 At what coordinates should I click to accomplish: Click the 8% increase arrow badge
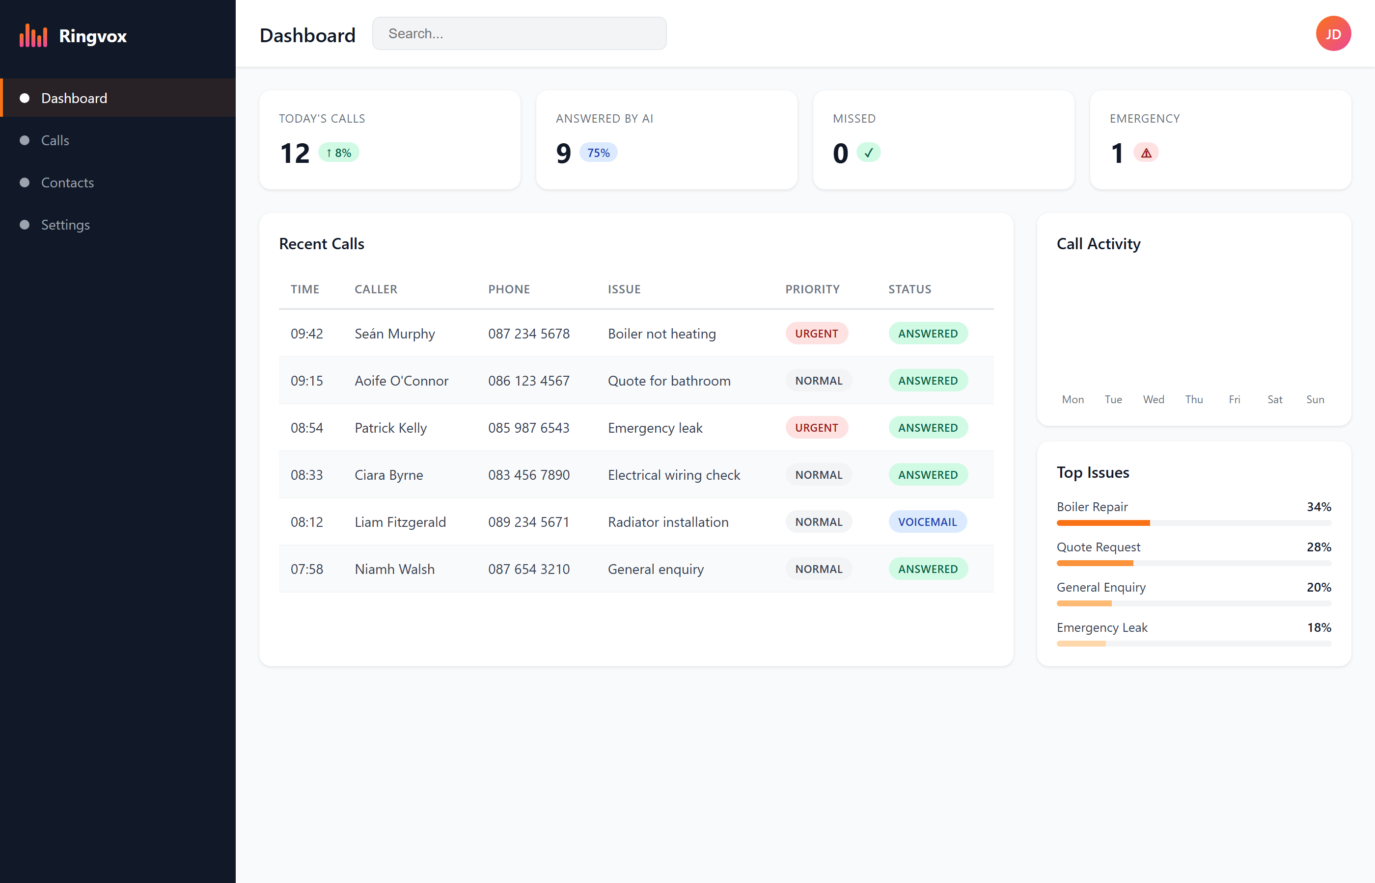coord(338,153)
